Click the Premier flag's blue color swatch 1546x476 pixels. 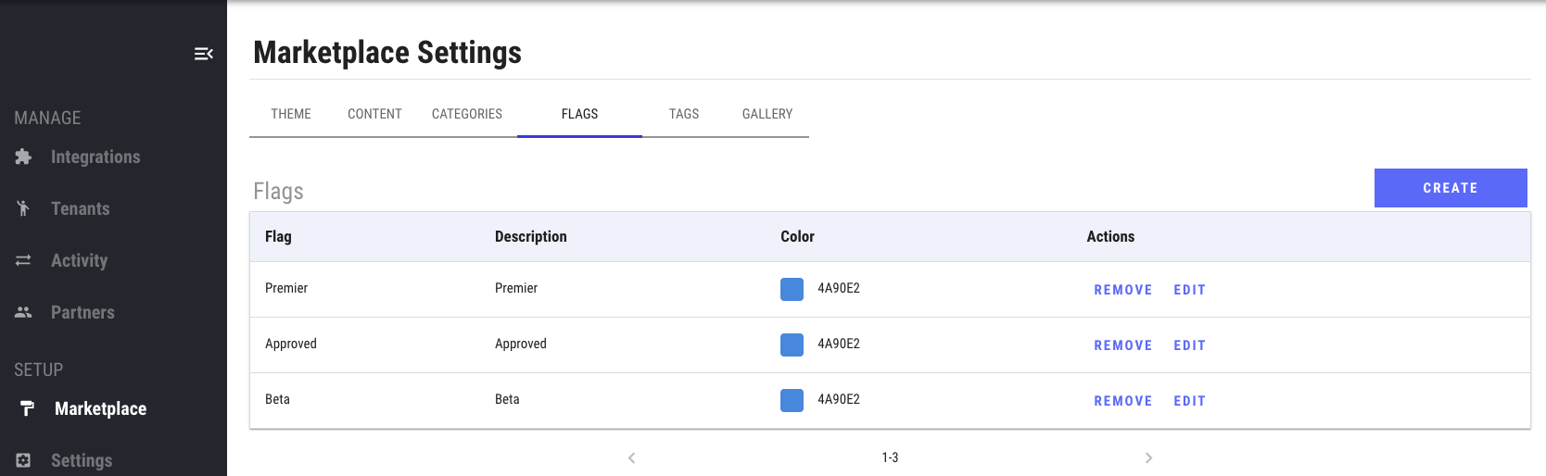[792, 289]
